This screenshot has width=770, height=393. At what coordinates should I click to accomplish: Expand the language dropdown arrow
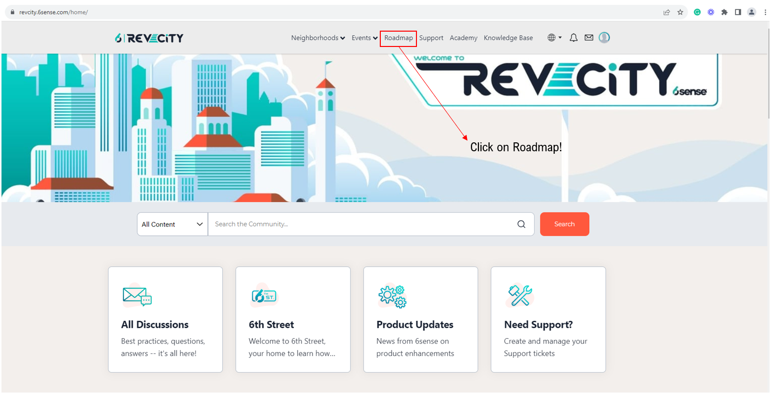tap(560, 38)
